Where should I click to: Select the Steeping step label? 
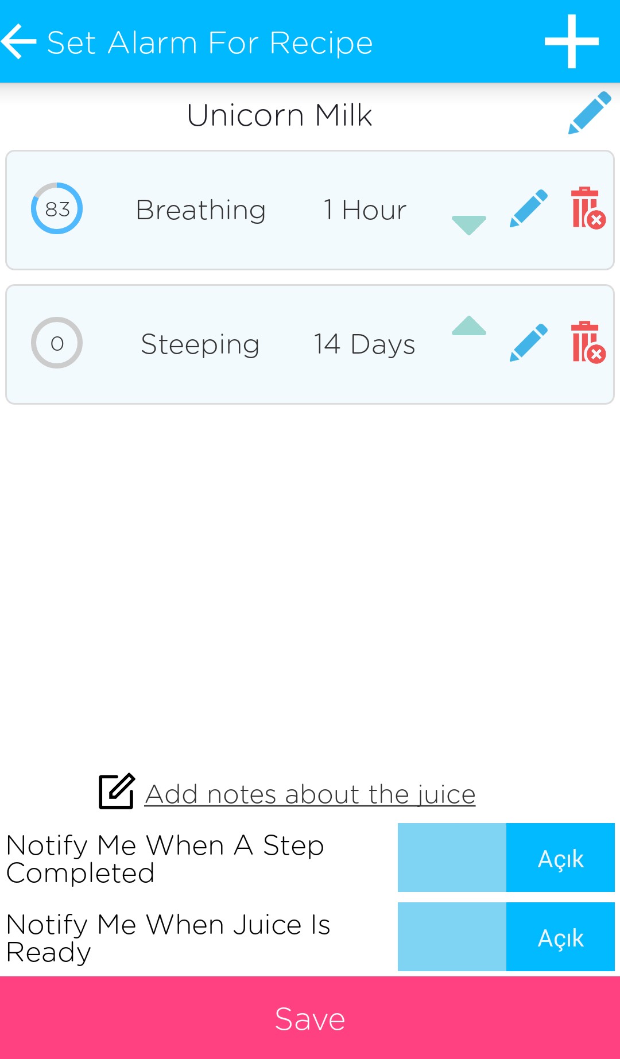point(200,344)
